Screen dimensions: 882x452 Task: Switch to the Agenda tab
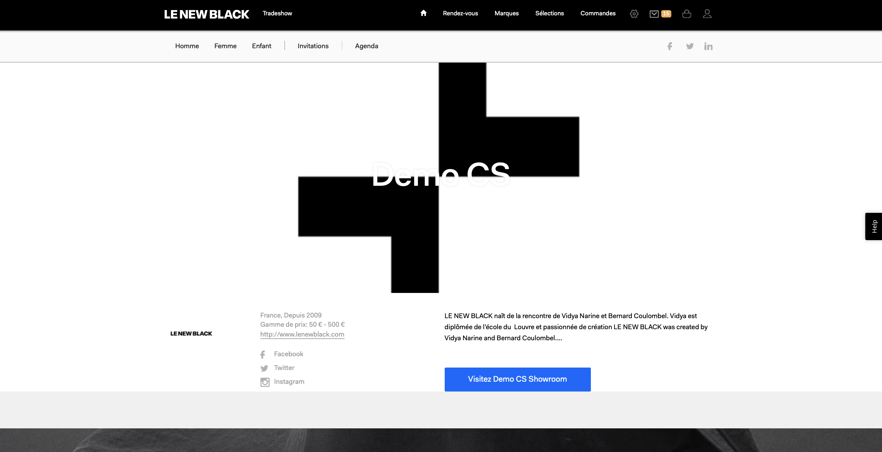coord(366,46)
